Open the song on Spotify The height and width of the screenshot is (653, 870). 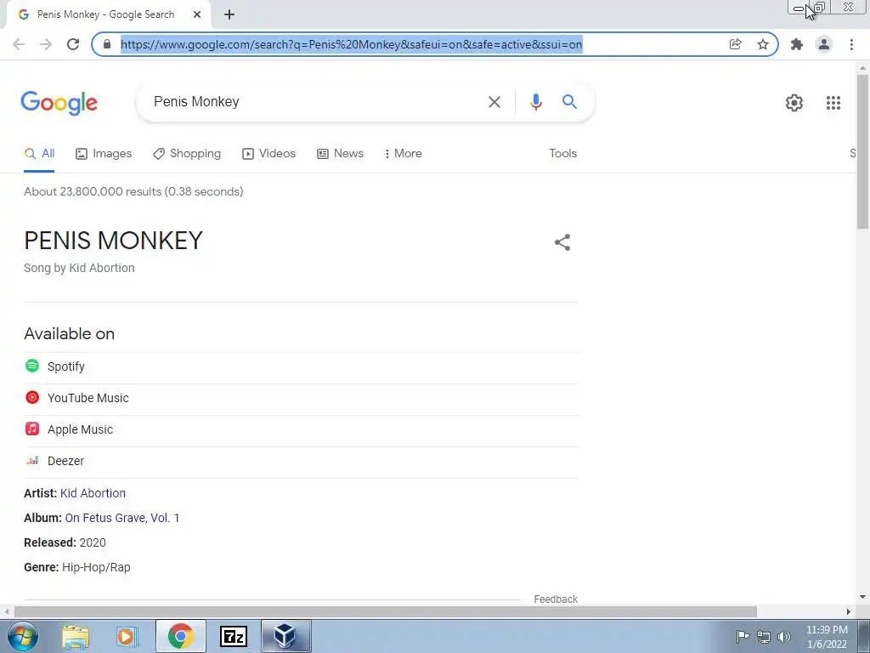[301, 367]
